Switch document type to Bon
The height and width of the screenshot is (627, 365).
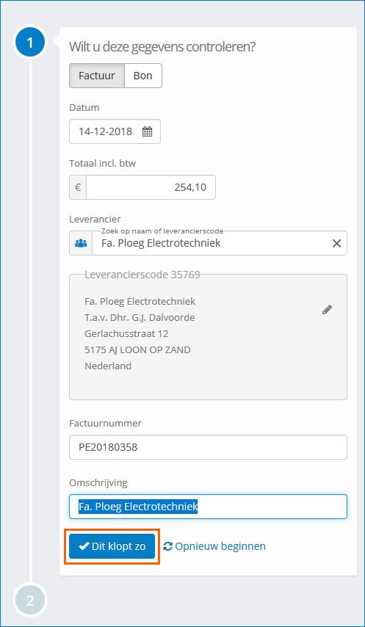tap(143, 76)
